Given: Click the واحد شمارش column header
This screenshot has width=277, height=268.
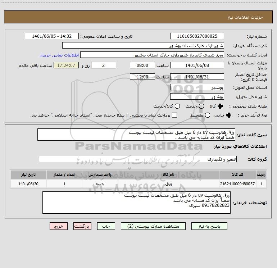Looking at the screenshot, I should (x=100, y=174).
